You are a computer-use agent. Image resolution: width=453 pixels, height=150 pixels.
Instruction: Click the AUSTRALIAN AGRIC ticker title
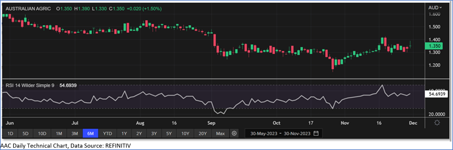click(28, 9)
